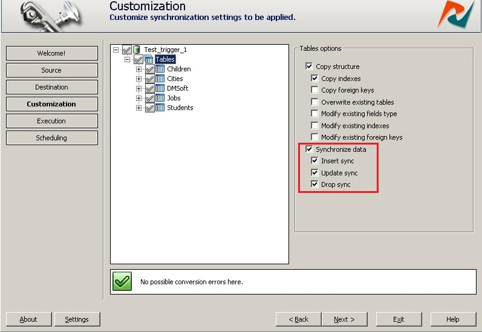Expand the Cities table node
This screenshot has width=482, height=332.
pyautogui.click(x=138, y=79)
